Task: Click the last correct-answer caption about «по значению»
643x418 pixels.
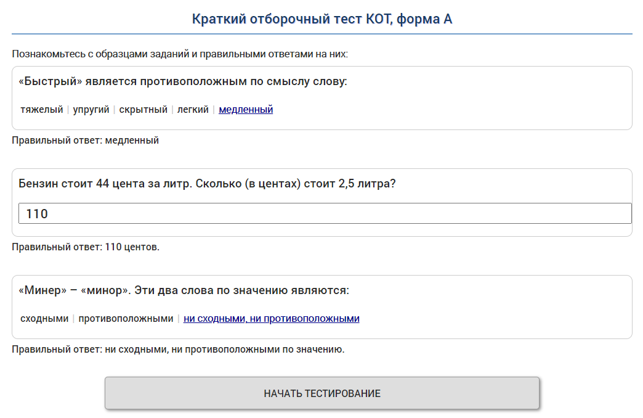Action: [178, 350]
